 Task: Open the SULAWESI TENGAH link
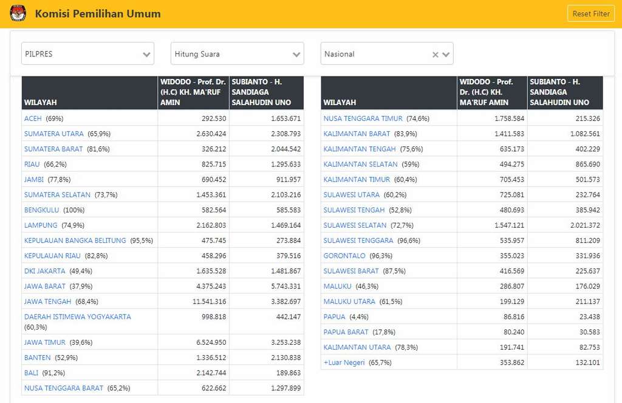tap(354, 210)
